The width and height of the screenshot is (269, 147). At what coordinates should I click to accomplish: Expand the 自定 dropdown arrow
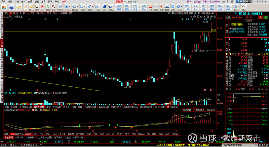238,6
